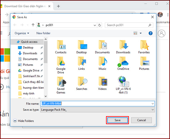Click the Chrome profile avatar

[160, 15]
